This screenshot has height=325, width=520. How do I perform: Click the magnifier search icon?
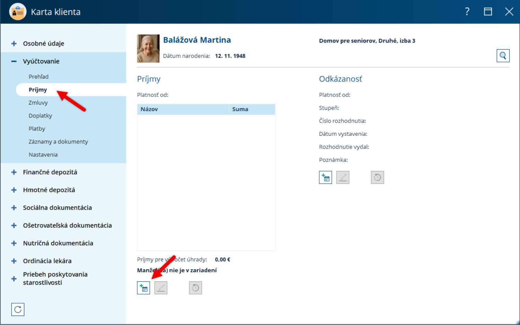click(x=503, y=55)
